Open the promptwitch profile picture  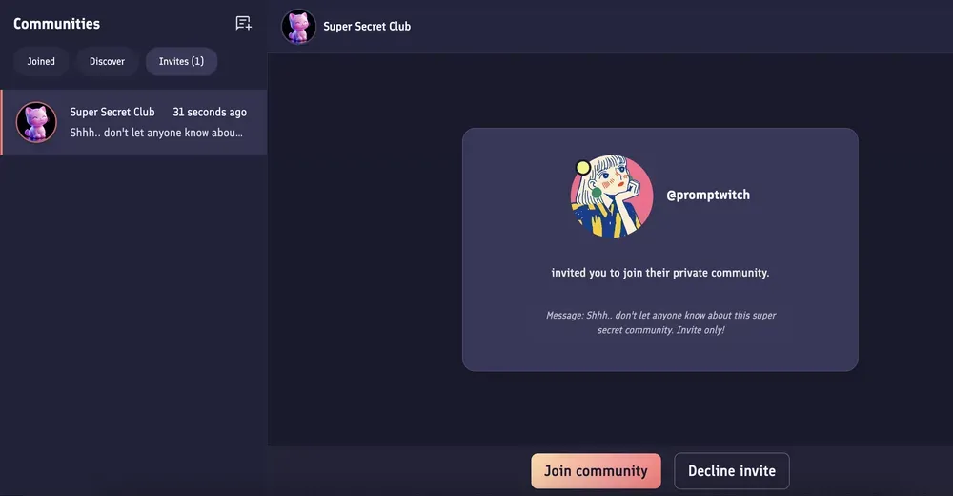point(612,196)
